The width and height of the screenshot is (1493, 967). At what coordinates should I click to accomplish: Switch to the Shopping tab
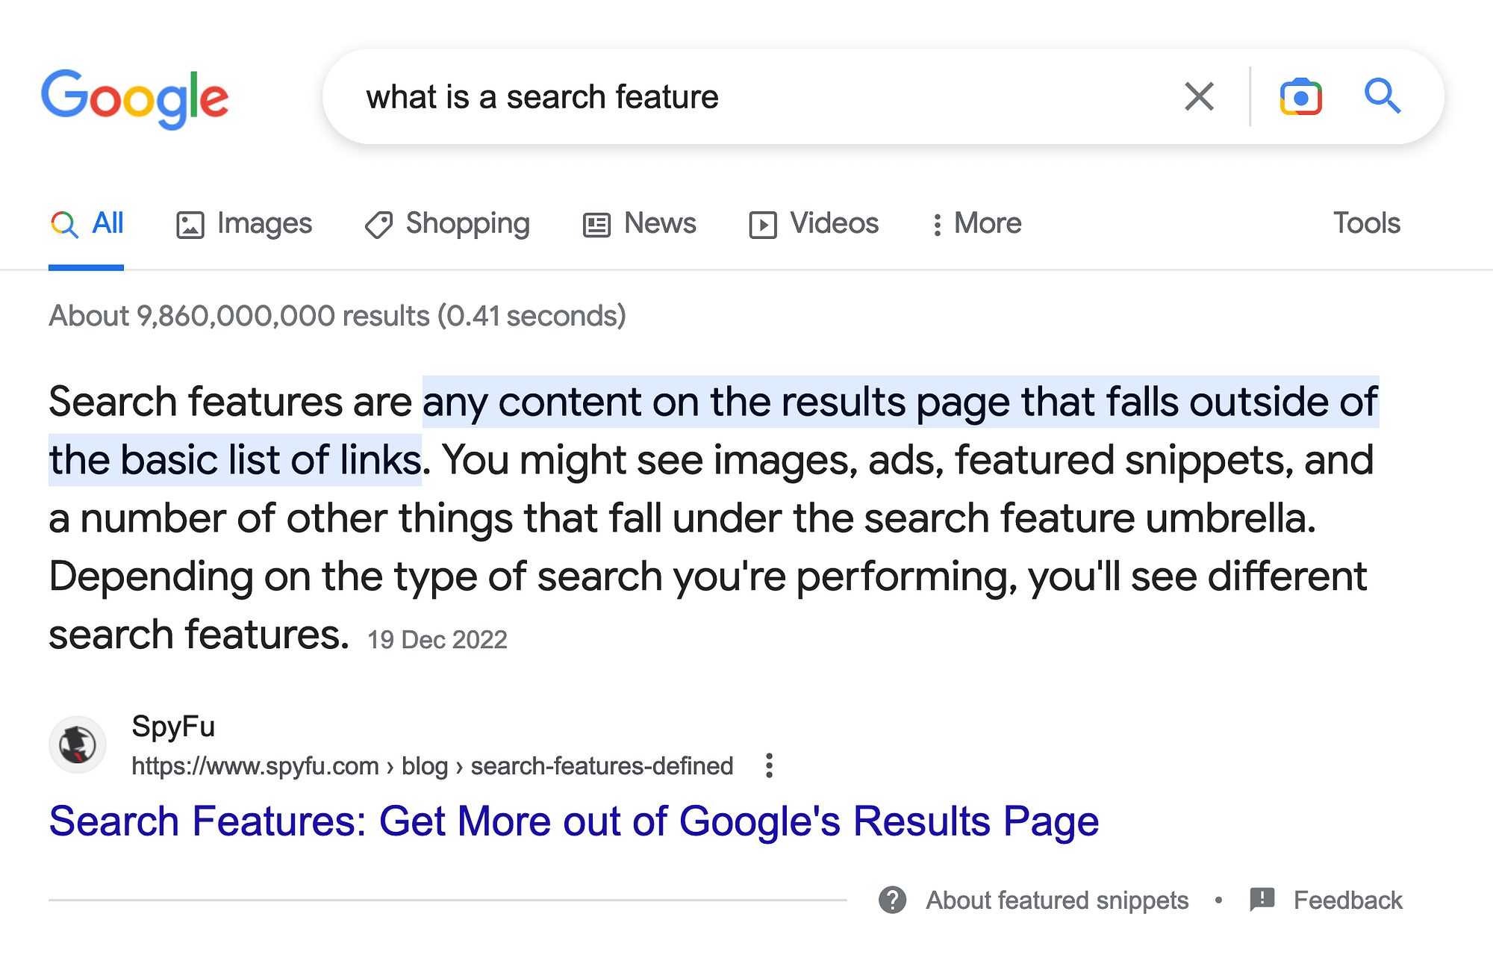[x=447, y=223]
